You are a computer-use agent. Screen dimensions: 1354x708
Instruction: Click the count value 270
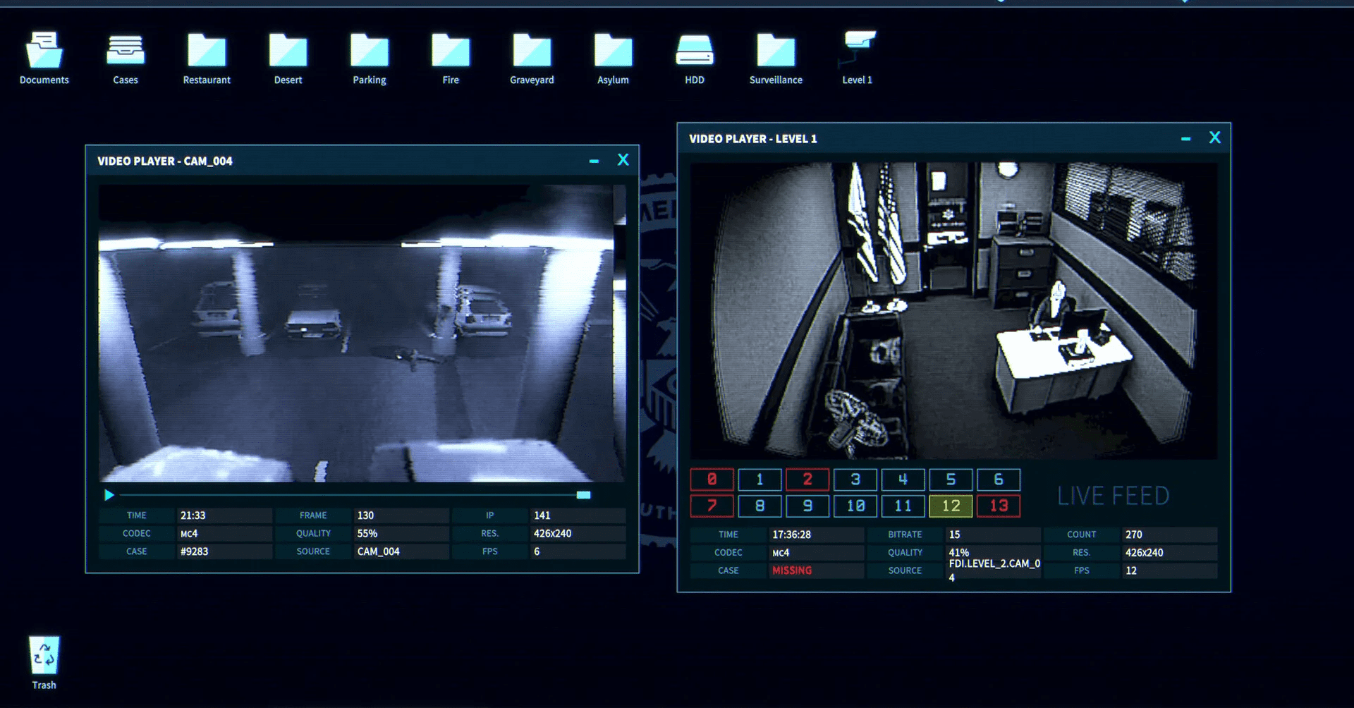1133,535
